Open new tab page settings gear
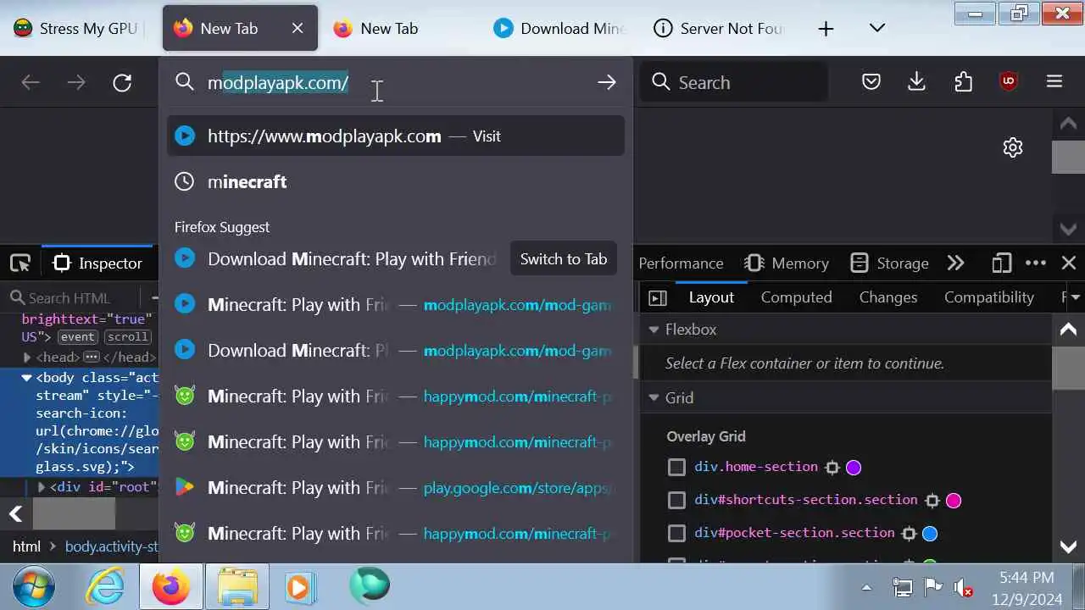1085x610 pixels. [1013, 147]
